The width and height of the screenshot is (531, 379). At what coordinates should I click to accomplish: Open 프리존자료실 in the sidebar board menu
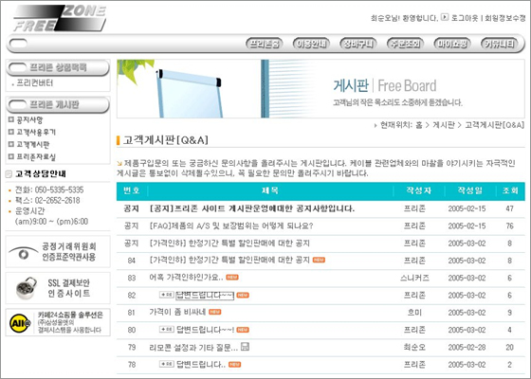(x=36, y=156)
